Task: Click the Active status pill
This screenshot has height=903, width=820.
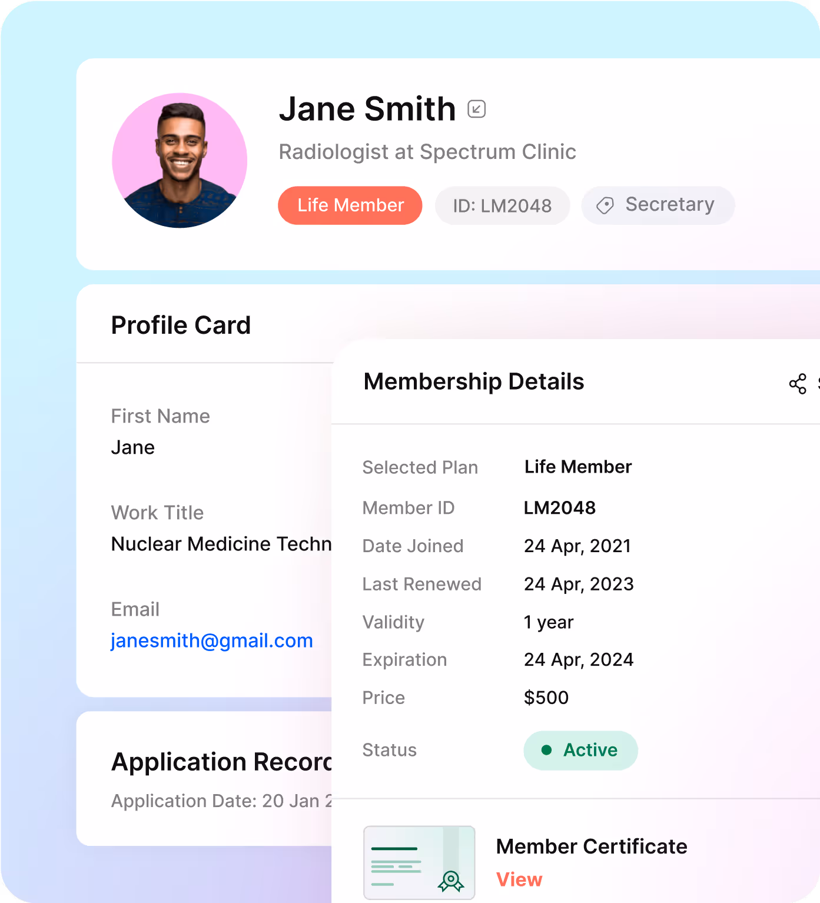Action: (x=580, y=750)
